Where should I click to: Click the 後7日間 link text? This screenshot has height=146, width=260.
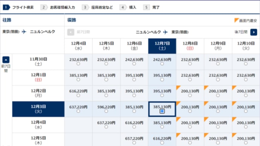(241, 32)
